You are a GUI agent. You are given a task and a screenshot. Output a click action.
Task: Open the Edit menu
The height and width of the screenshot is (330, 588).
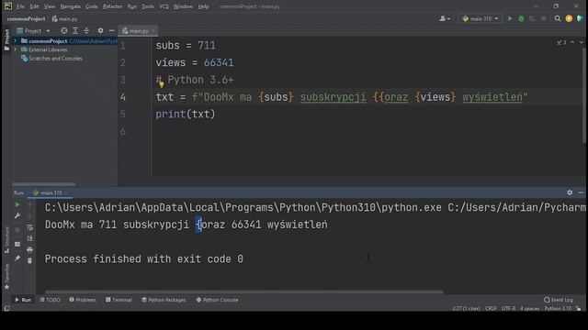[x=34, y=6]
